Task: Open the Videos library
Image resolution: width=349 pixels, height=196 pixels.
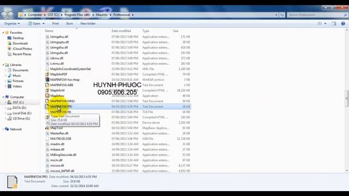Action: tap(17, 86)
